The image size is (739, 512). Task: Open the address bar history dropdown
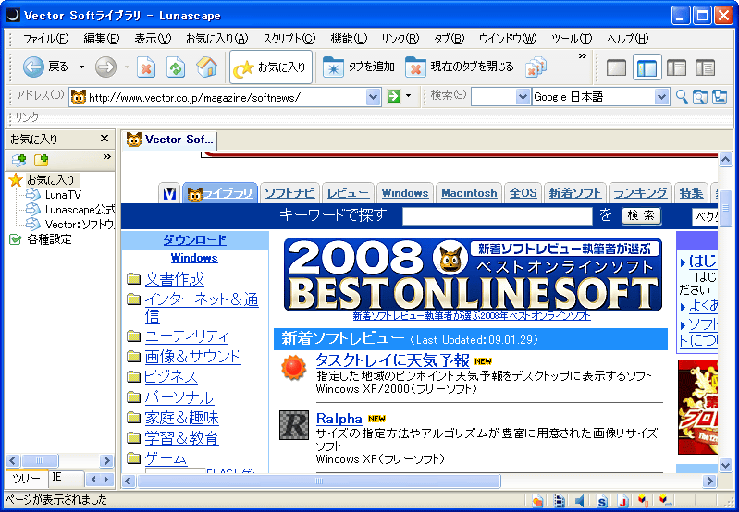coord(373,97)
